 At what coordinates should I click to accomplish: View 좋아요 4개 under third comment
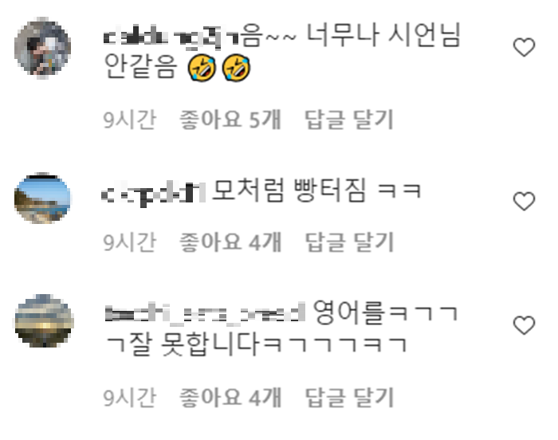pos(230,397)
